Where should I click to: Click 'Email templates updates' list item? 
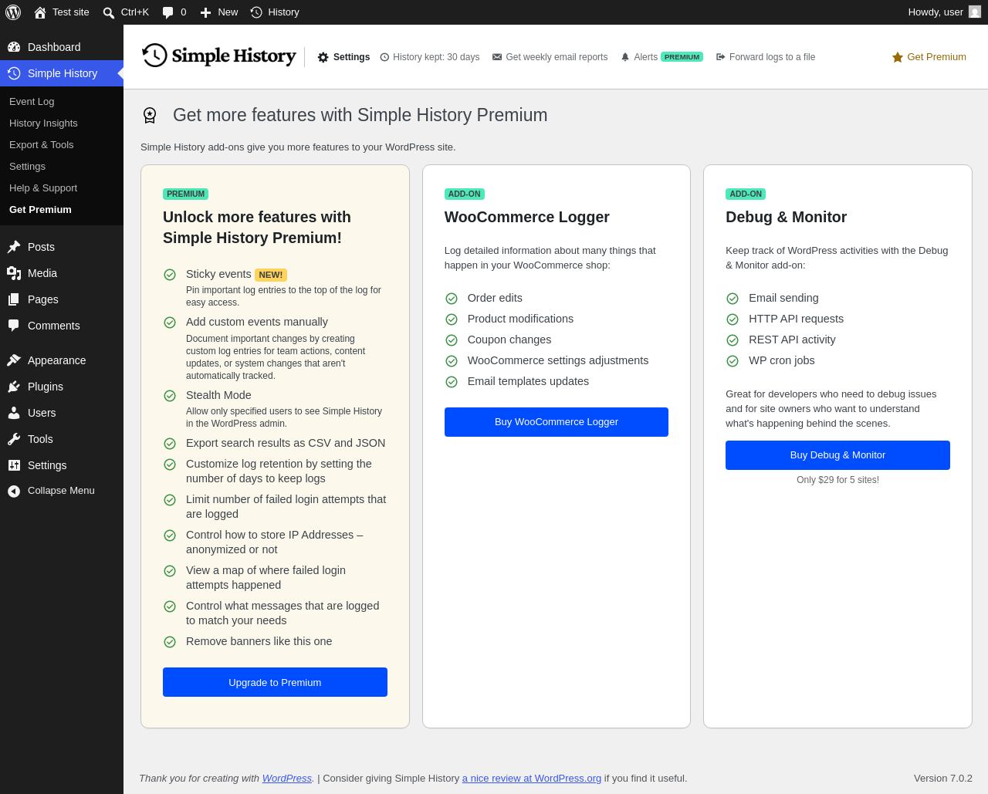click(x=528, y=381)
